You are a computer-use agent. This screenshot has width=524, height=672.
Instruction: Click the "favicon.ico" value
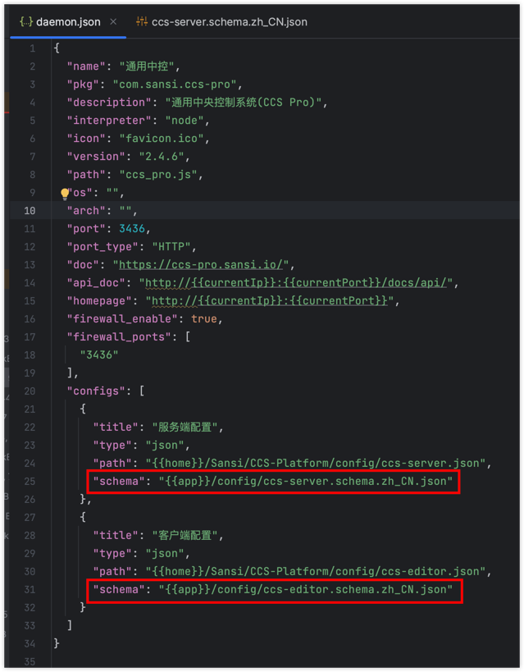162,139
